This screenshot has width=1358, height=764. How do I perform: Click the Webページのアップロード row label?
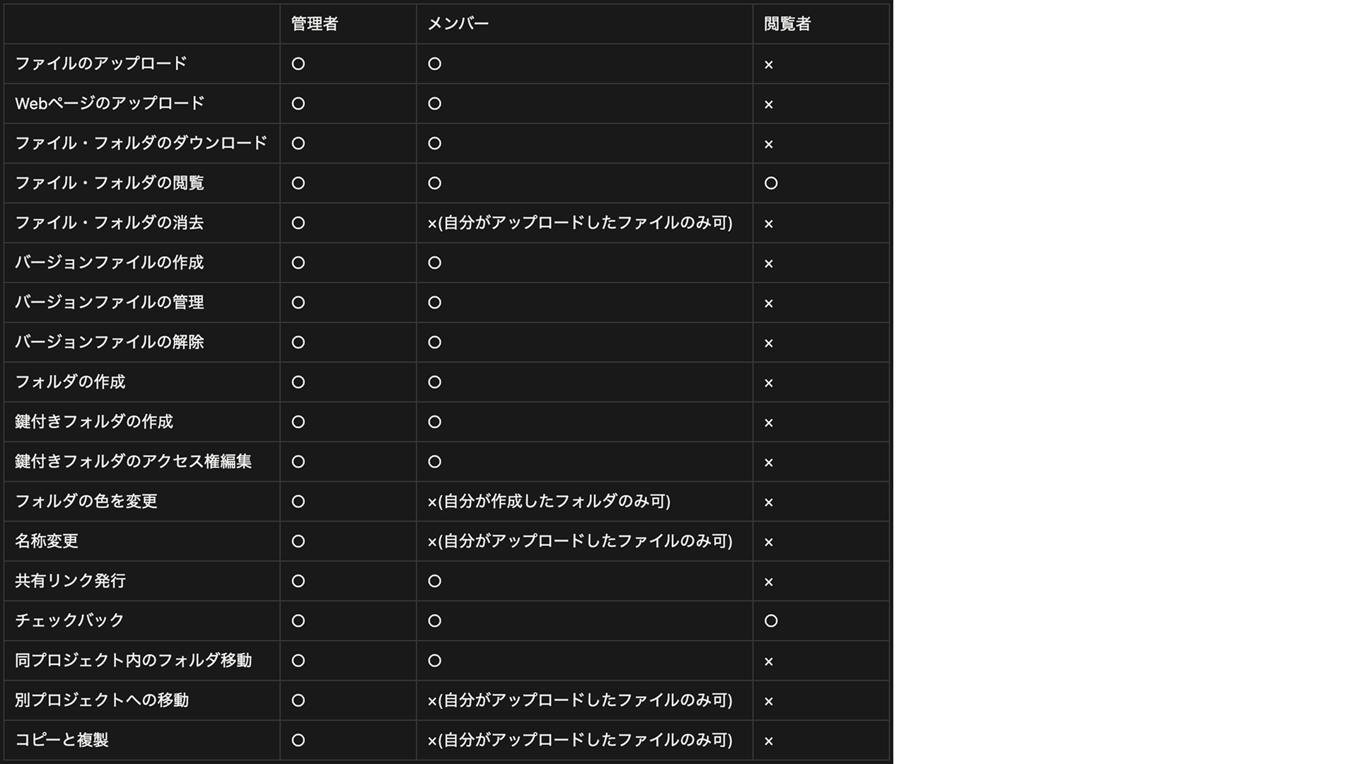pyautogui.click(x=110, y=103)
